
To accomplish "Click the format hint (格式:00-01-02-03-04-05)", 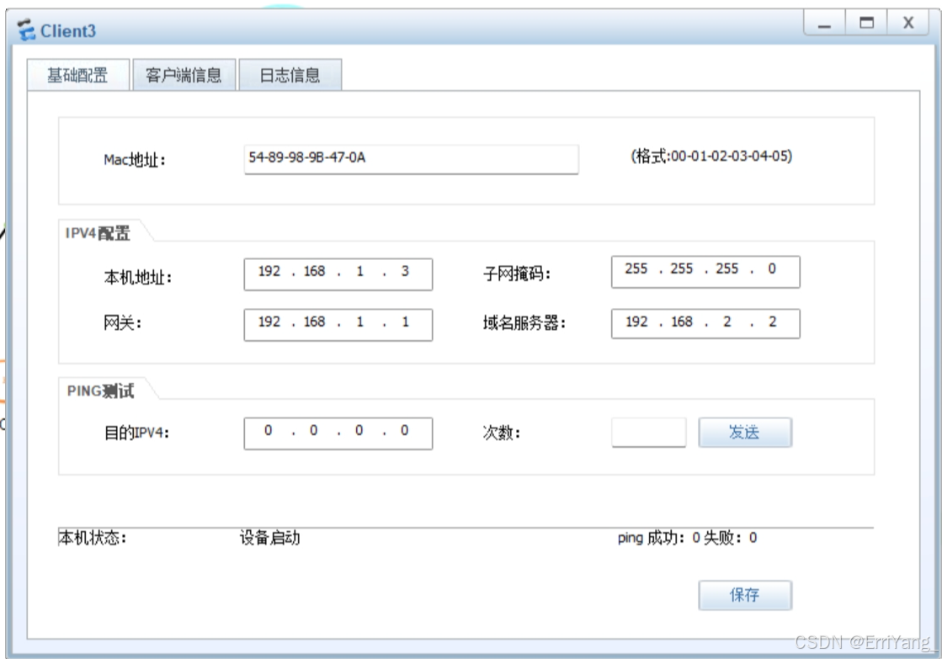I will pos(711,157).
